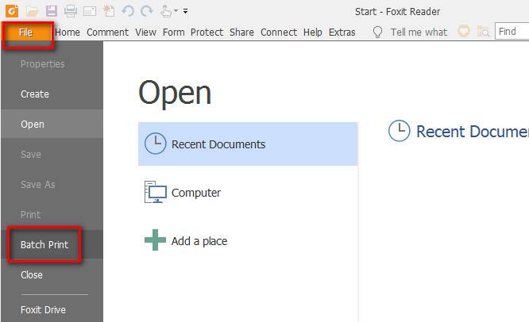
Task: Open the Extras tab
Action: pyautogui.click(x=342, y=33)
